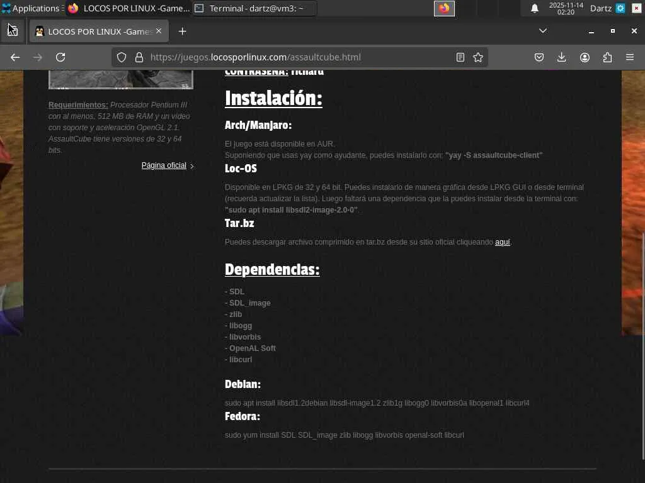Click the '- zlib' dependency line
This screenshot has width=645, height=483.
pos(233,314)
